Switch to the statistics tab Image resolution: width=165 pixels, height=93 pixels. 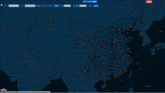click(85, 2)
